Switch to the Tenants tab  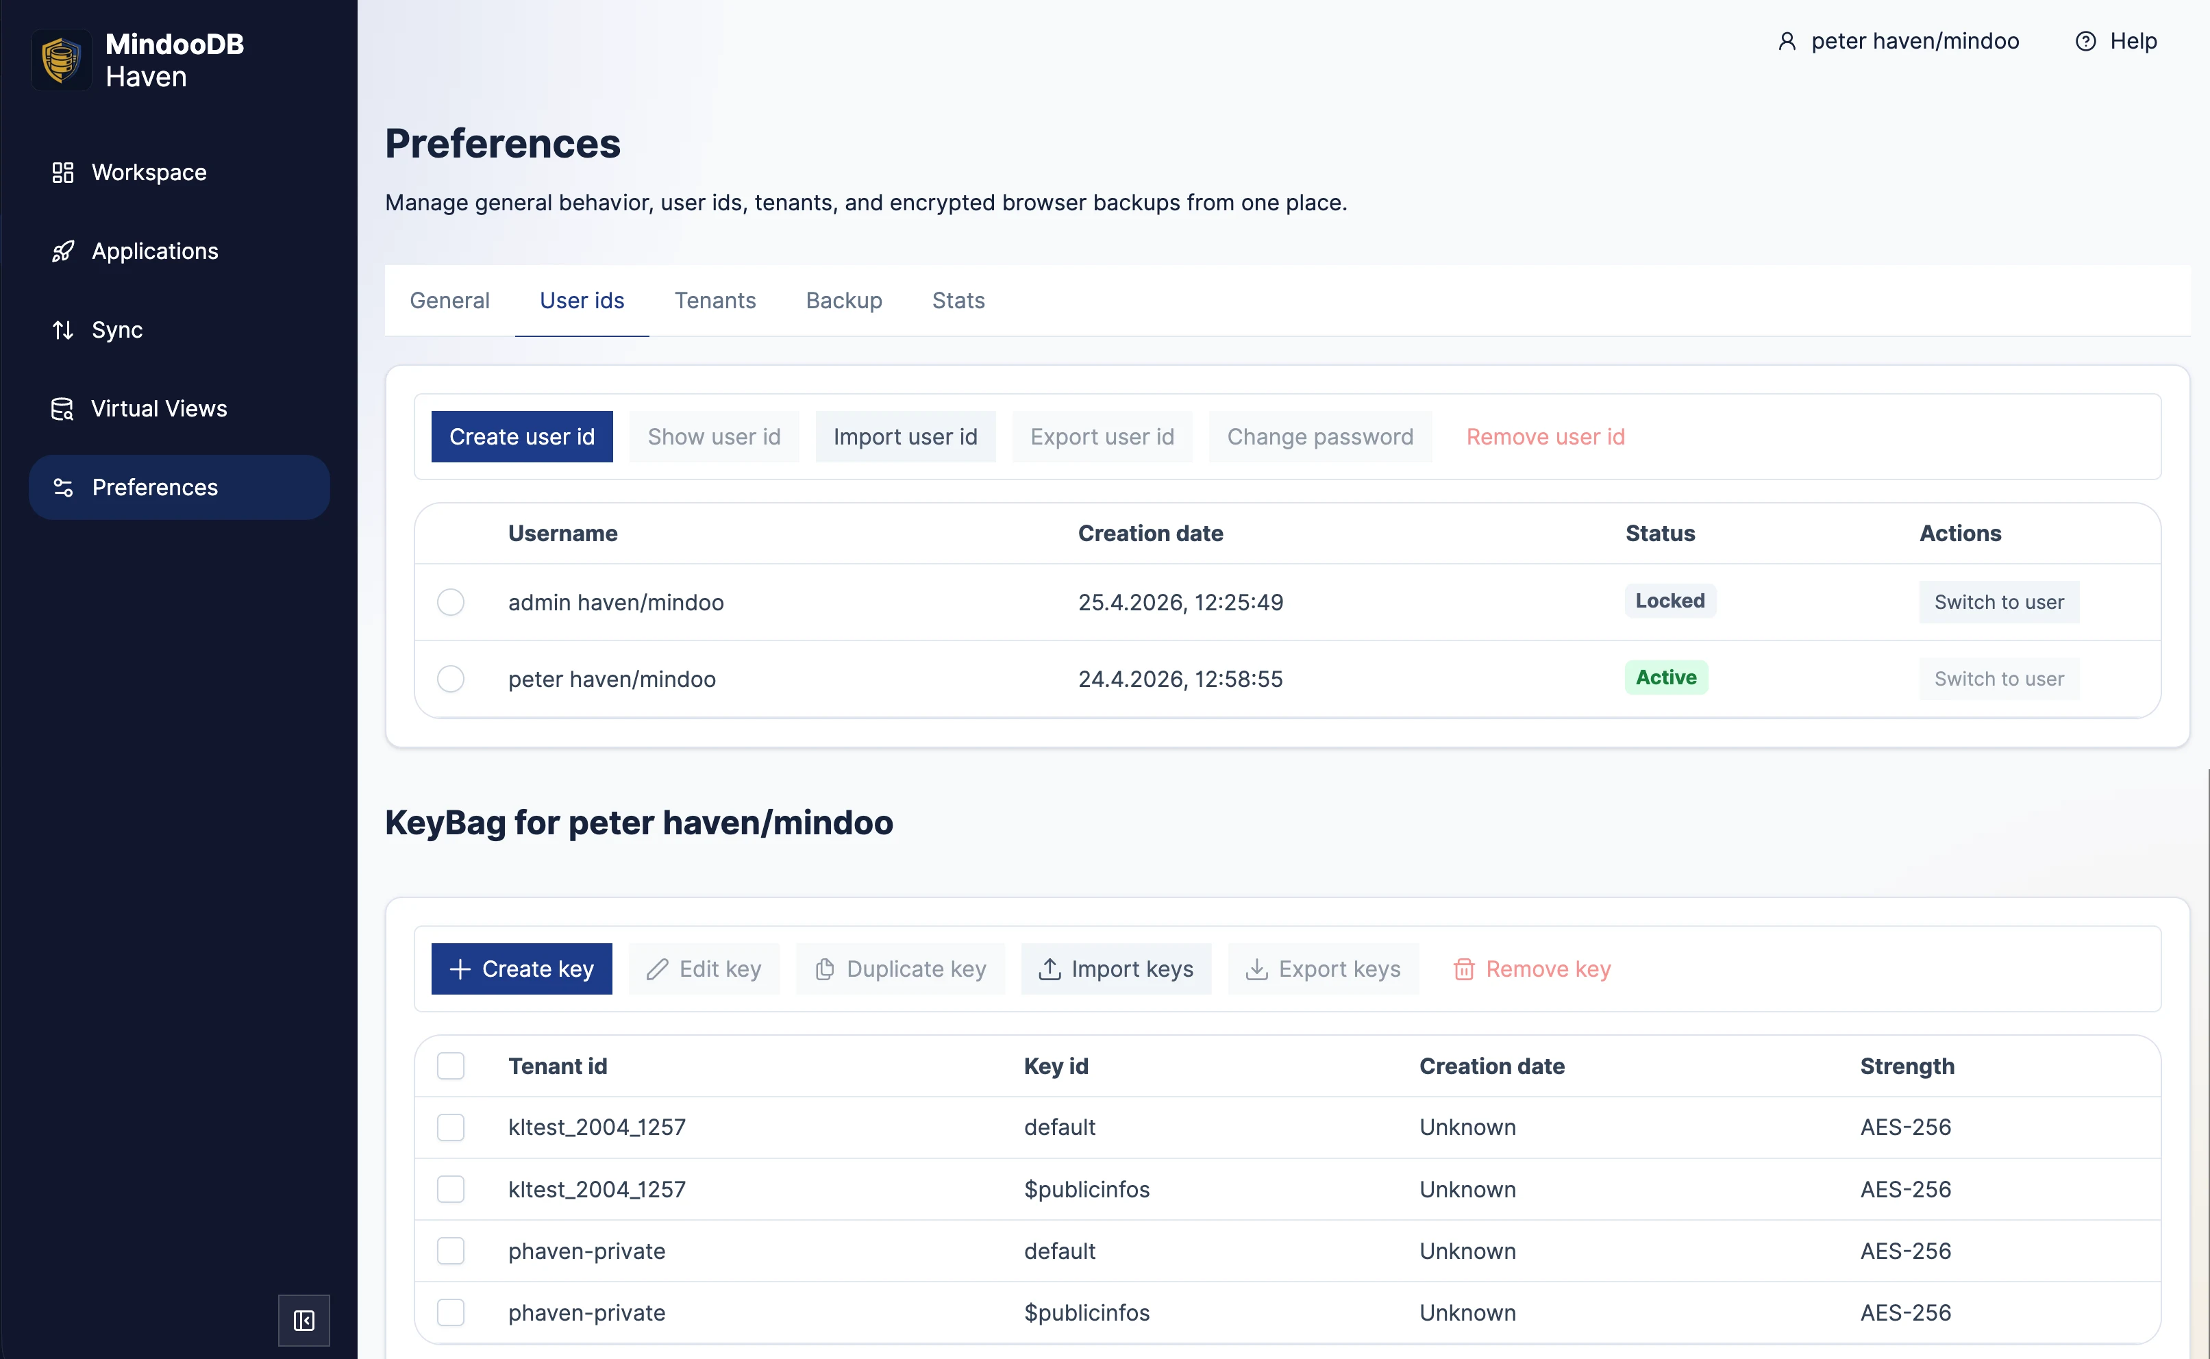pos(715,300)
